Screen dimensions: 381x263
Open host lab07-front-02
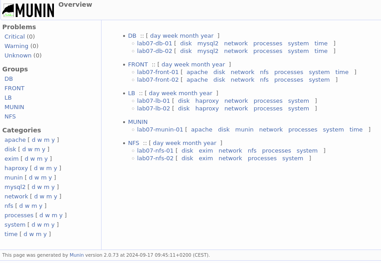[x=158, y=80]
